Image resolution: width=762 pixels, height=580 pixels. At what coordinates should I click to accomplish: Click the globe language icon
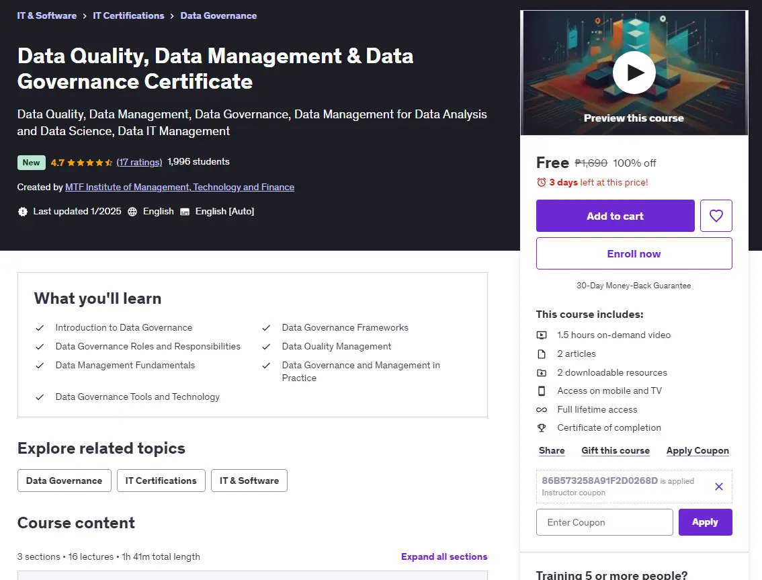click(x=132, y=212)
